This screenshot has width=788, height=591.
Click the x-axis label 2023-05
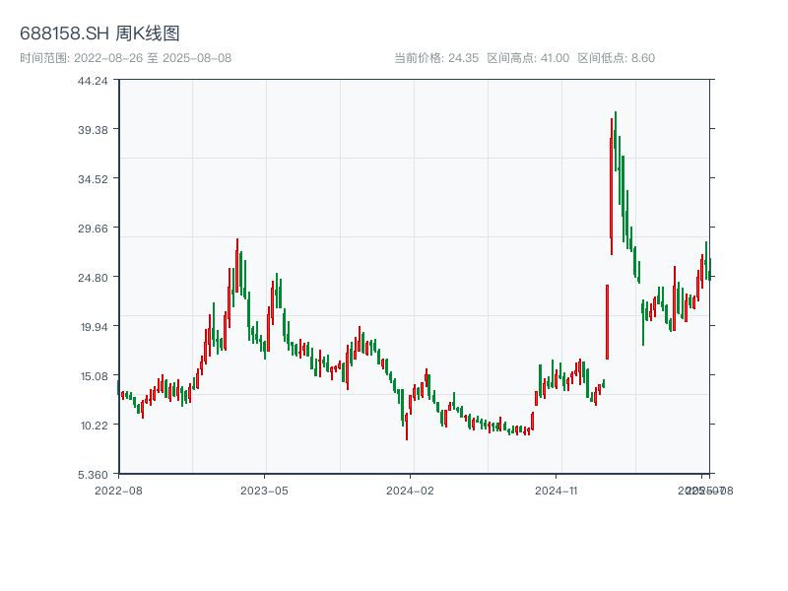pos(264,491)
